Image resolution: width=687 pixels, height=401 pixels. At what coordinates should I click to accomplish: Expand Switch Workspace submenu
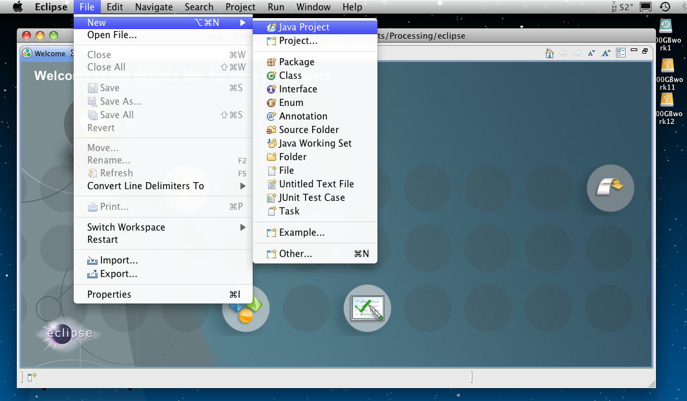163,227
